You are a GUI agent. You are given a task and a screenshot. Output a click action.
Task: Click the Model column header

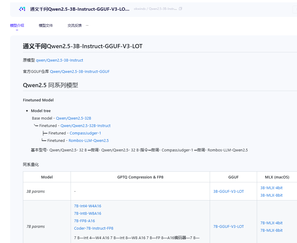pyautogui.click(x=47, y=177)
